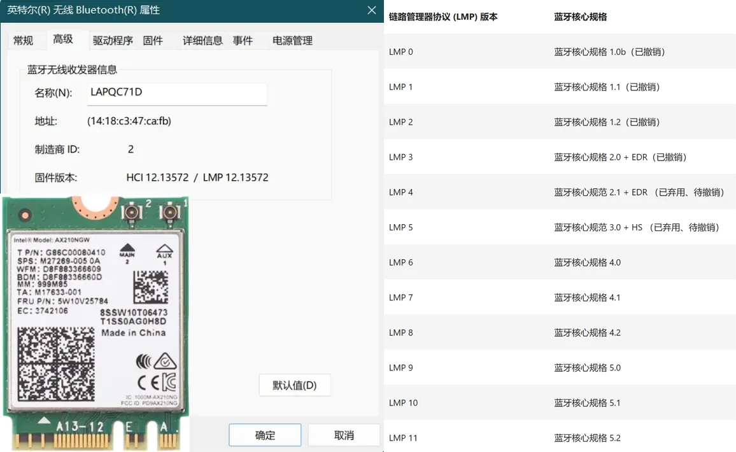Click 蓝牙核心规格 4.0 cell

587,262
